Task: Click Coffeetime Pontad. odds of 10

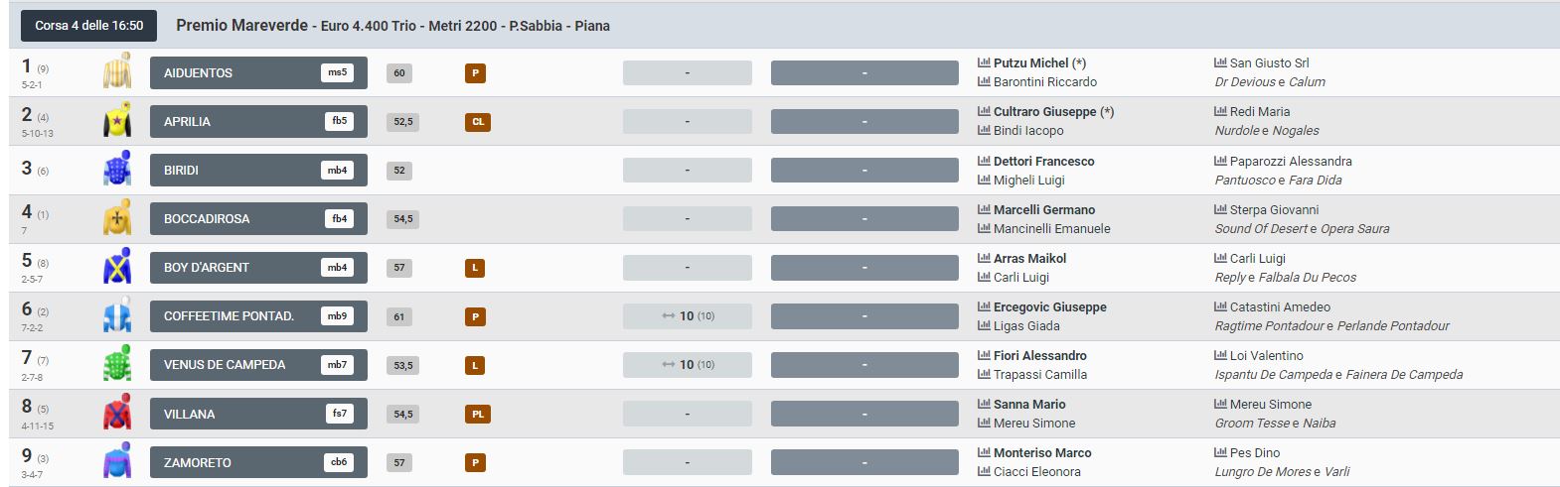Action: pos(688,316)
